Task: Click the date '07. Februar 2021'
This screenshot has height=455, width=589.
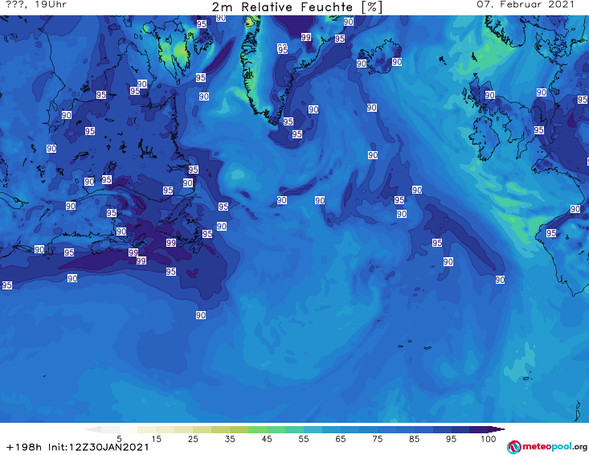Action: [526, 5]
